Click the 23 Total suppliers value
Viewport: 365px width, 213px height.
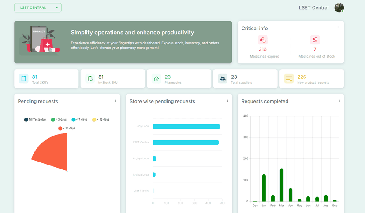234,77
